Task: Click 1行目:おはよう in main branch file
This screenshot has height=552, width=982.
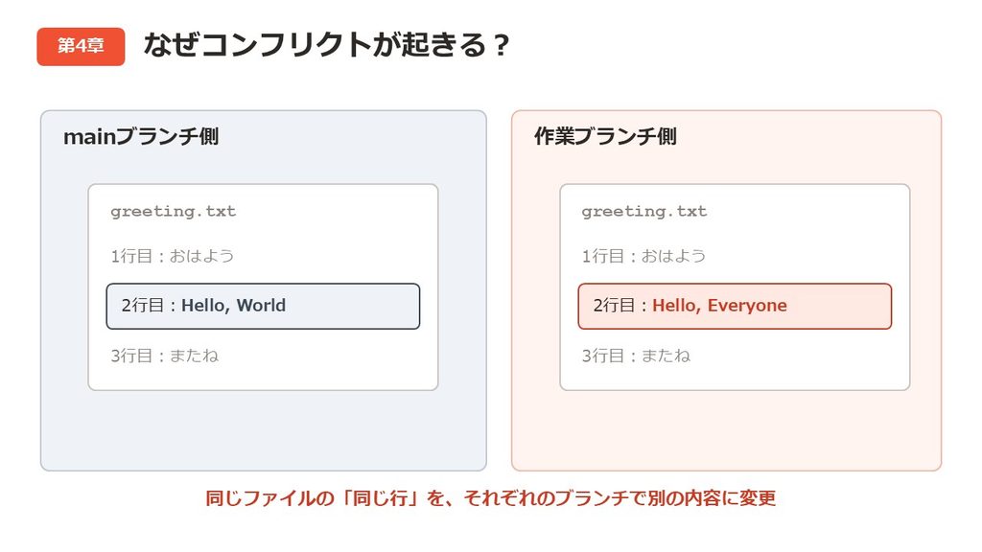Action: [x=173, y=256]
